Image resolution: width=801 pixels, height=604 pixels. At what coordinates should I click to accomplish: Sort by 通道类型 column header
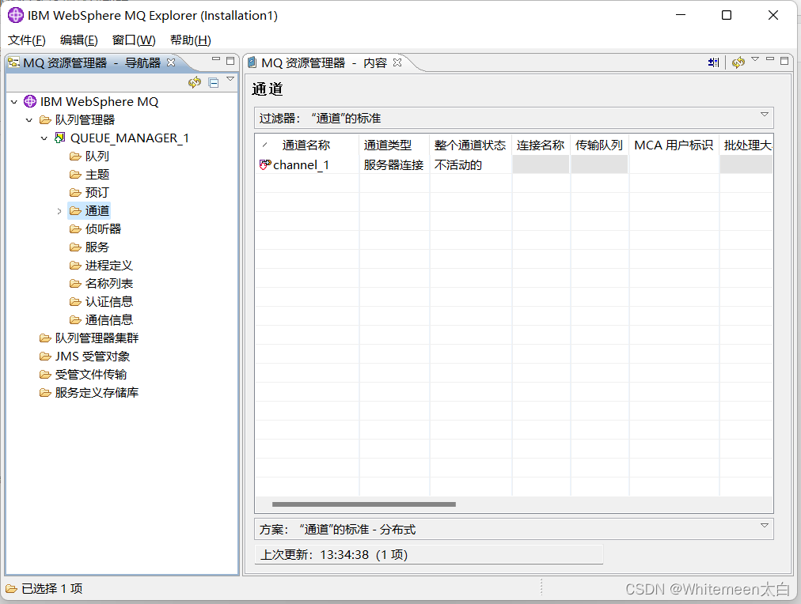[x=394, y=145]
